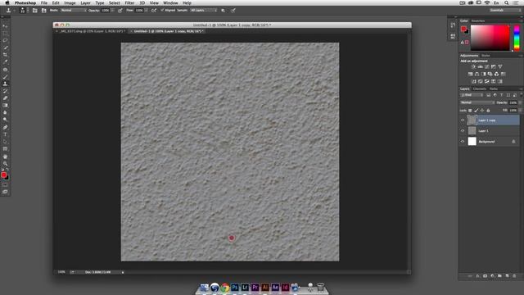Toggle pressure for opacity button
This screenshot has height=295, width=524.
click(120, 11)
